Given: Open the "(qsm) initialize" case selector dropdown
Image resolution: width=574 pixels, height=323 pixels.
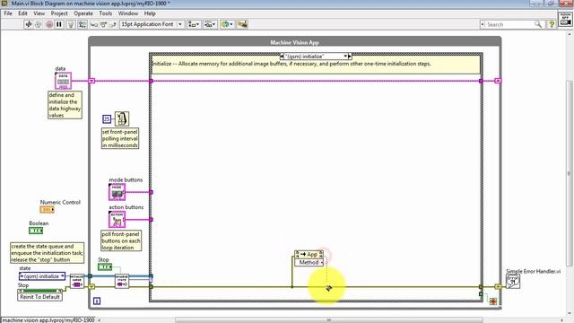Looking at the screenshot, I should [x=345, y=57].
